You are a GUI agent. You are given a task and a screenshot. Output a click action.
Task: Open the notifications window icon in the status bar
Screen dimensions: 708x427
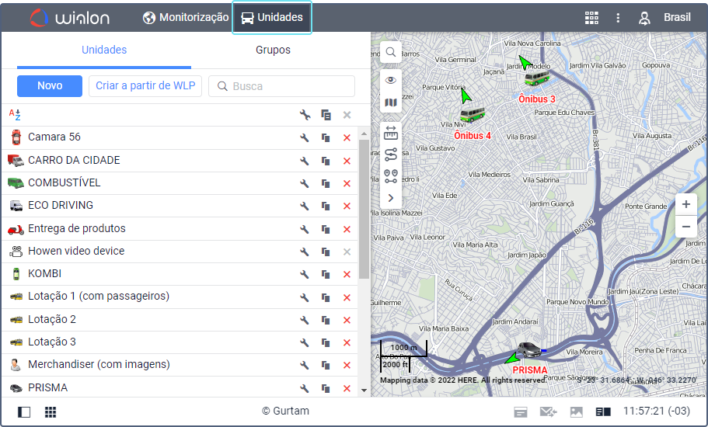tap(521, 411)
